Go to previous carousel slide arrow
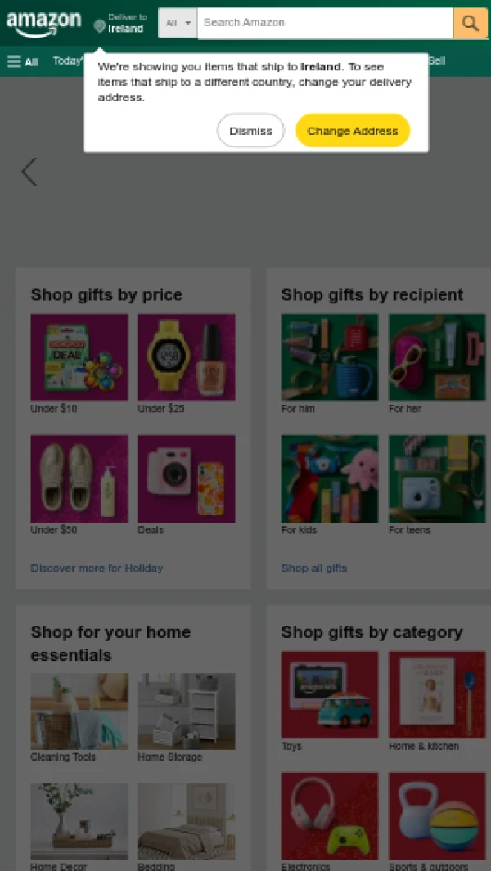 (x=29, y=172)
